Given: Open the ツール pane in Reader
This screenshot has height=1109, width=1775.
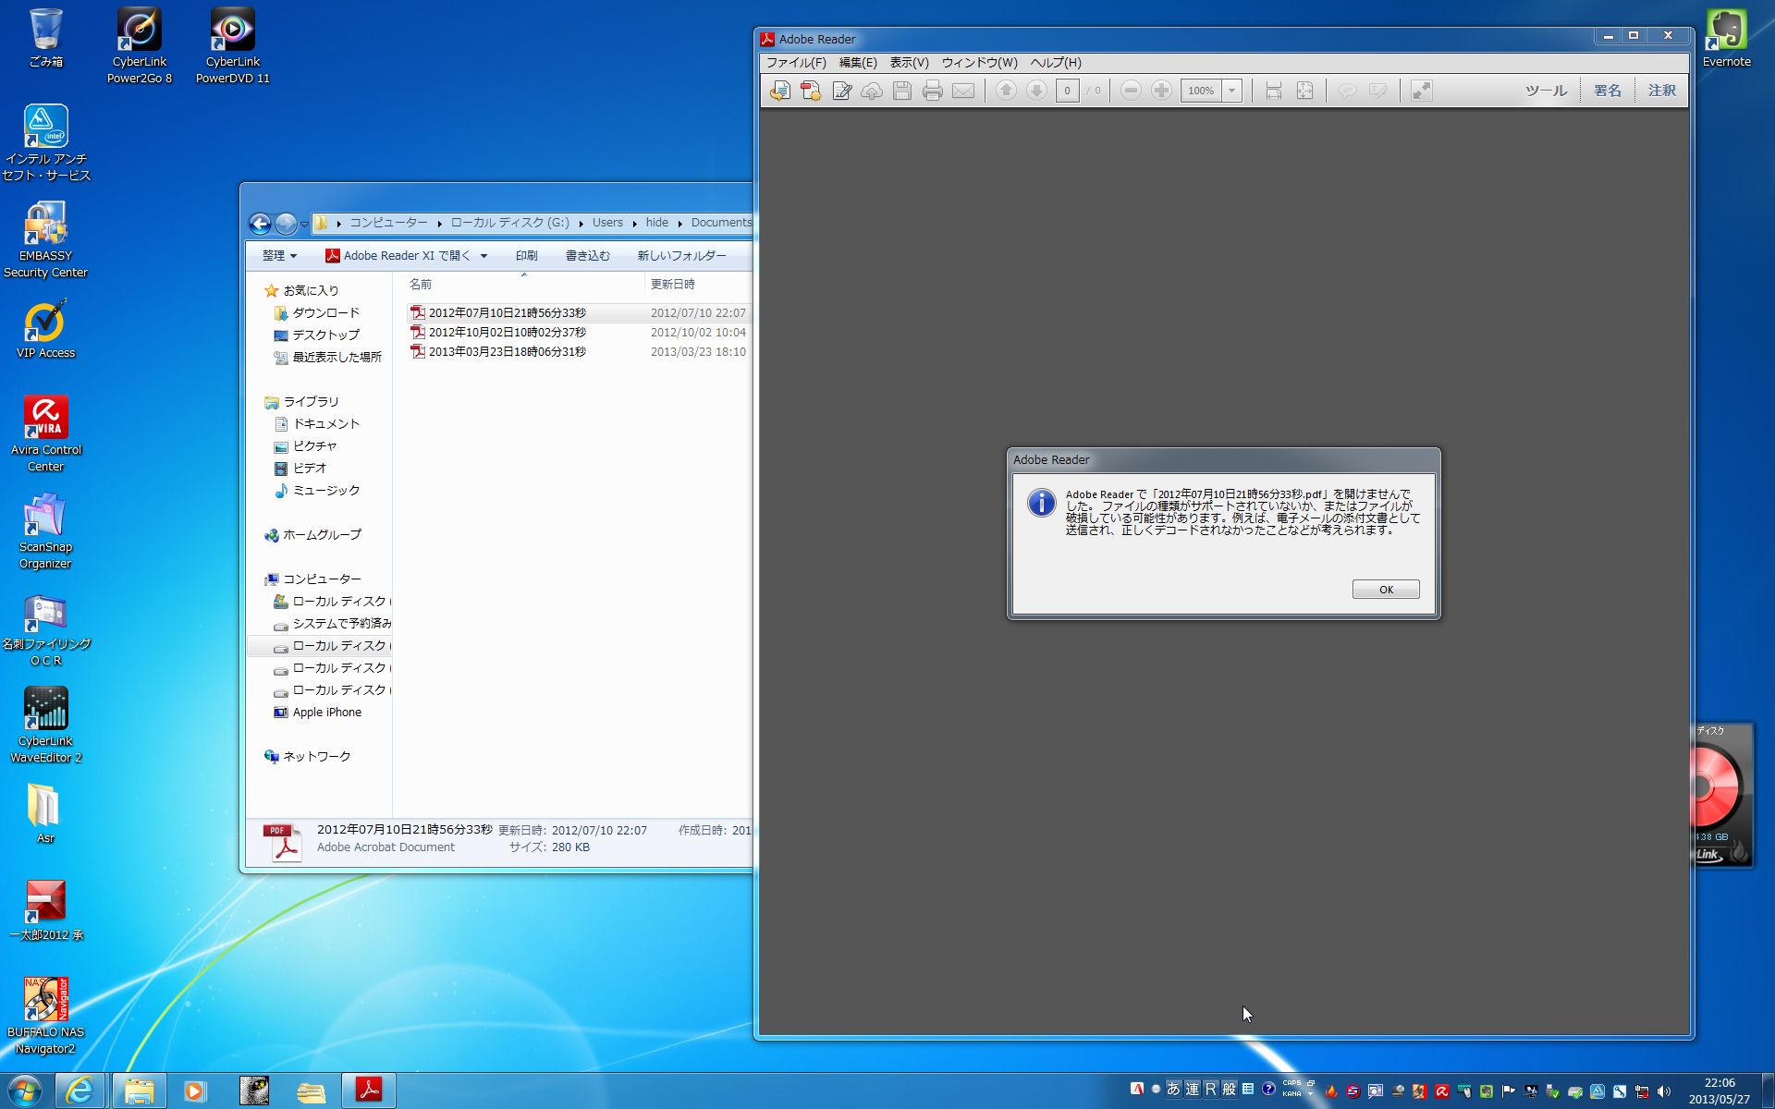Looking at the screenshot, I should click(x=1545, y=91).
